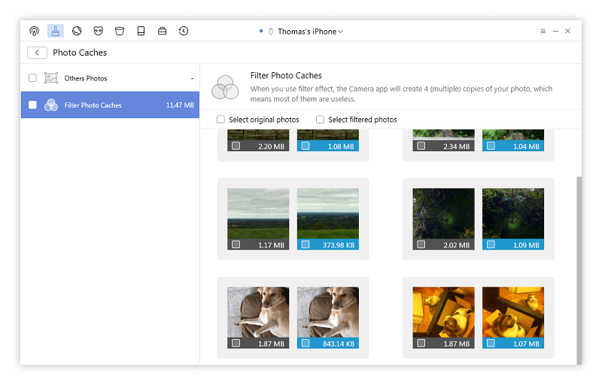602x385 pixels.
Task: Click the hamburger menu icon
Action: pyautogui.click(x=543, y=31)
